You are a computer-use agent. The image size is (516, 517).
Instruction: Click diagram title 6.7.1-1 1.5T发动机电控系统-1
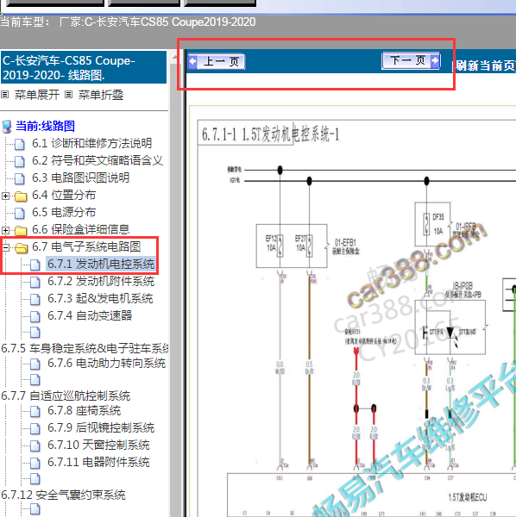(270, 134)
